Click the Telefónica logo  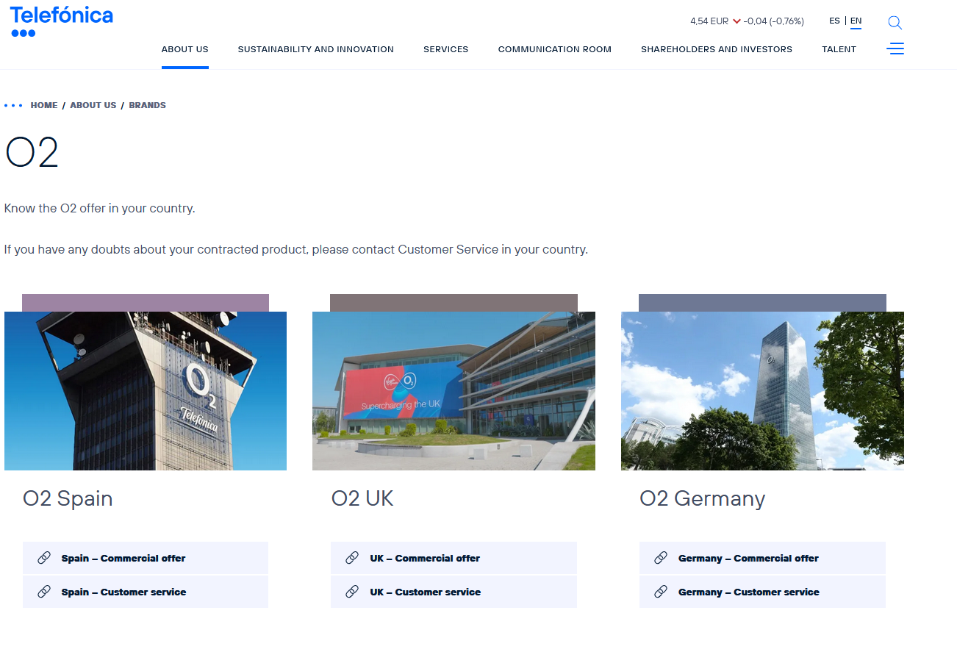pos(62,21)
